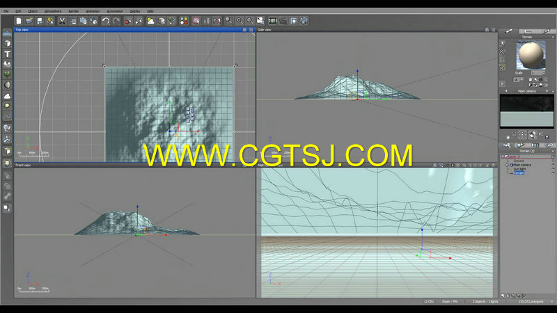The image size is (557, 313).
Task: Toggle visibility eye for Sun light row
Action: 553,169
